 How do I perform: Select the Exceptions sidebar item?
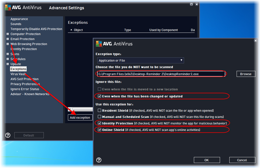tap(18, 69)
